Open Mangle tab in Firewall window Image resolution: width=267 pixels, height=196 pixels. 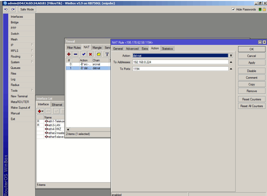pyautogui.click(x=97, y=48)
